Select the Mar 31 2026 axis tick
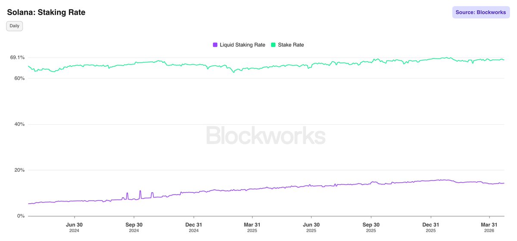The height and width of the screenshot is (241, 517). click(489, 227)
